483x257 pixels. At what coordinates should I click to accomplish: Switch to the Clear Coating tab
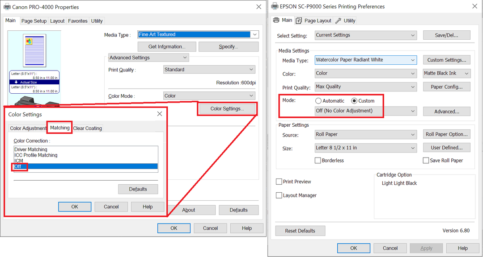[x=88, y=128]
